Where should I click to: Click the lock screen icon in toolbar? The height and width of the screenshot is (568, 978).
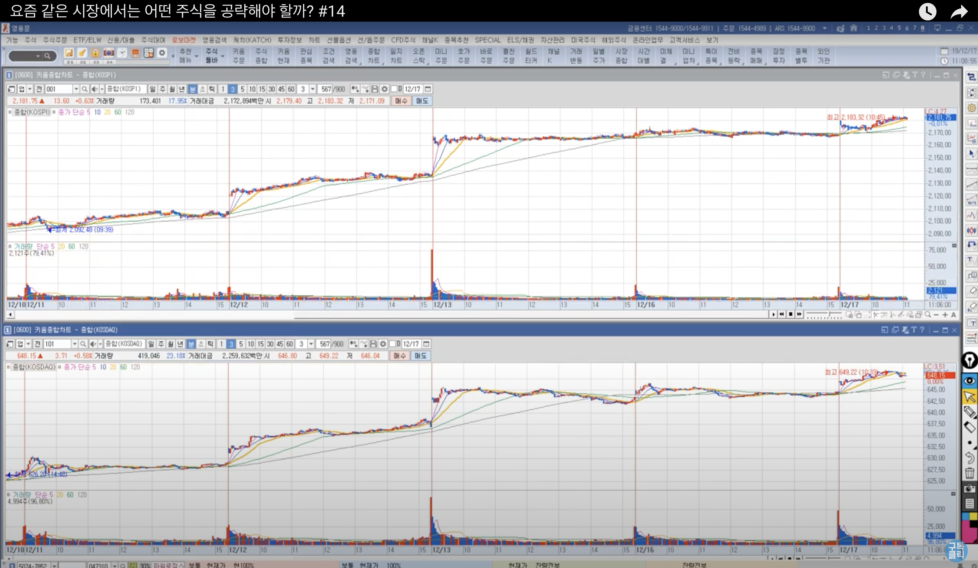pyautogui.click(x=95, y=53)
